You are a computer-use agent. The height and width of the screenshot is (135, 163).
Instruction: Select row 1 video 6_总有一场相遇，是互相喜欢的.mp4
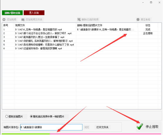pyautogui.click(x=39, y=29)
